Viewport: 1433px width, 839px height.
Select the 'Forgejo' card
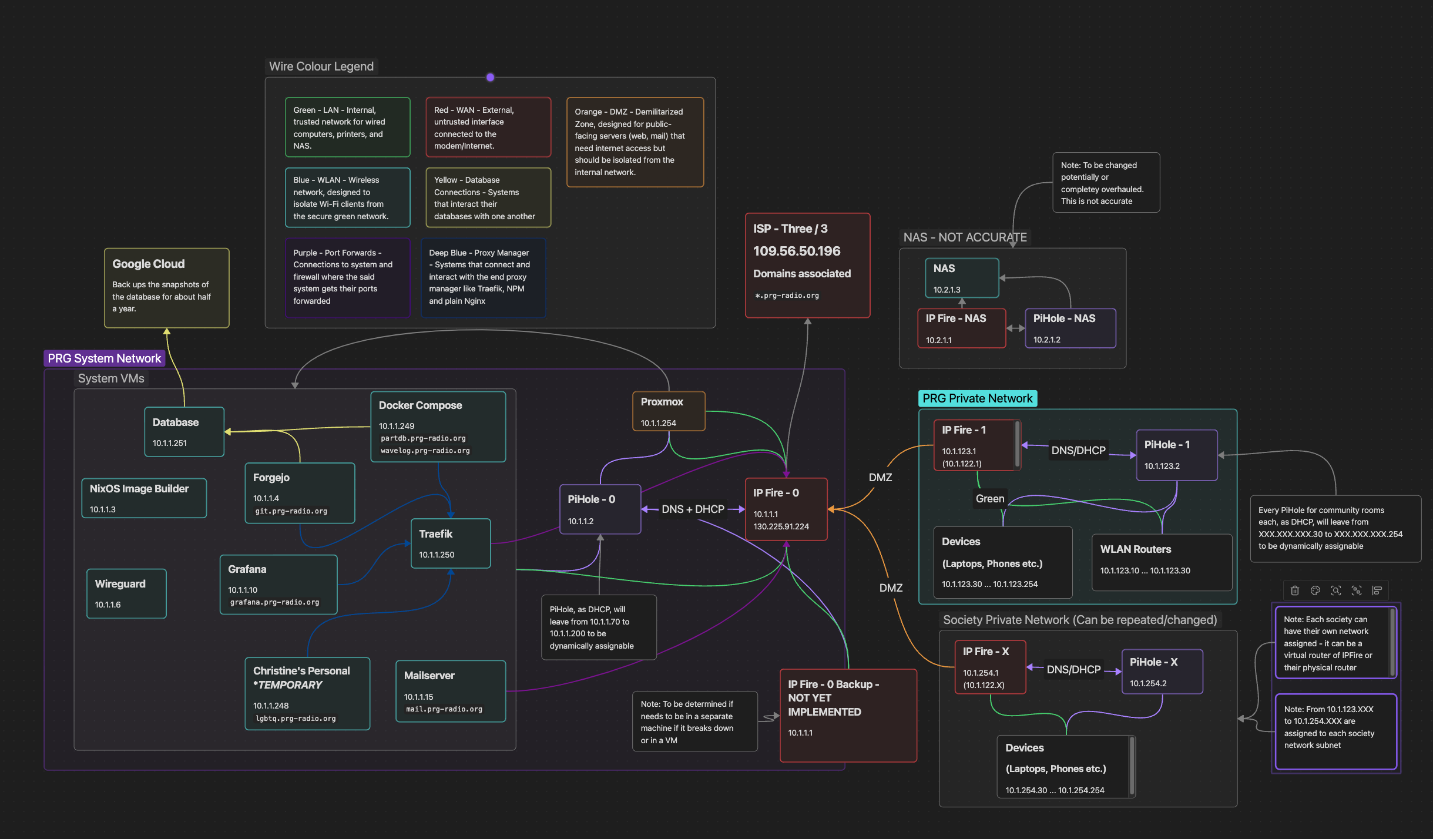pyautogui.click(x=300, y=494)
